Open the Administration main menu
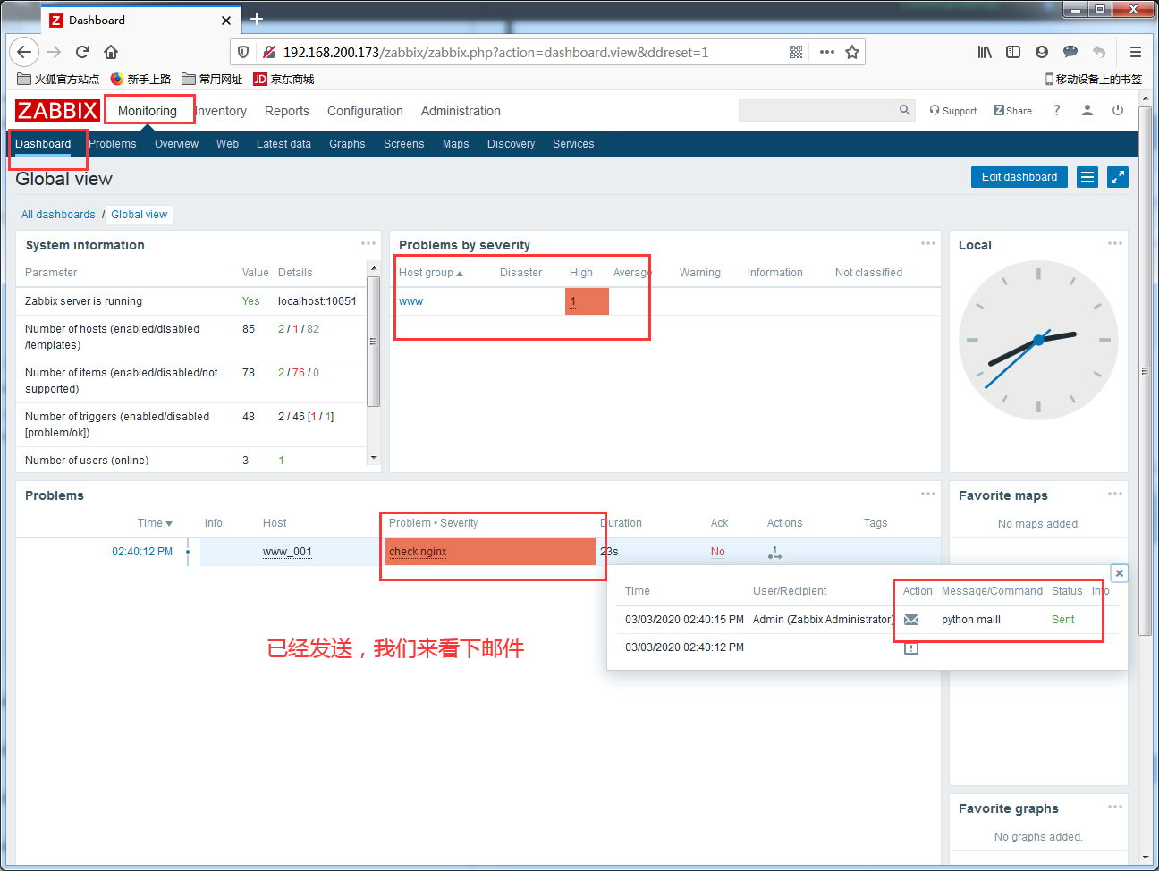The width and height of the screenshot is (1159, 871). (461, 111)
